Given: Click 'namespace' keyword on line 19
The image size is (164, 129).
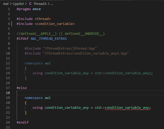Looking at the screenshot, I should point(34,98).
